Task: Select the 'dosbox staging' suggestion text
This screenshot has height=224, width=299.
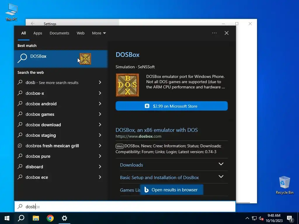Action: pos(41,135)
